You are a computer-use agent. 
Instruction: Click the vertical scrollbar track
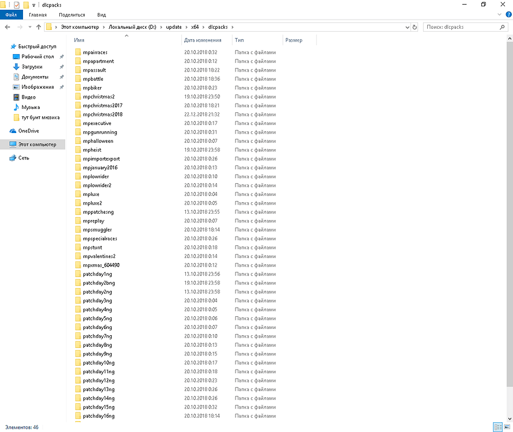510,401
